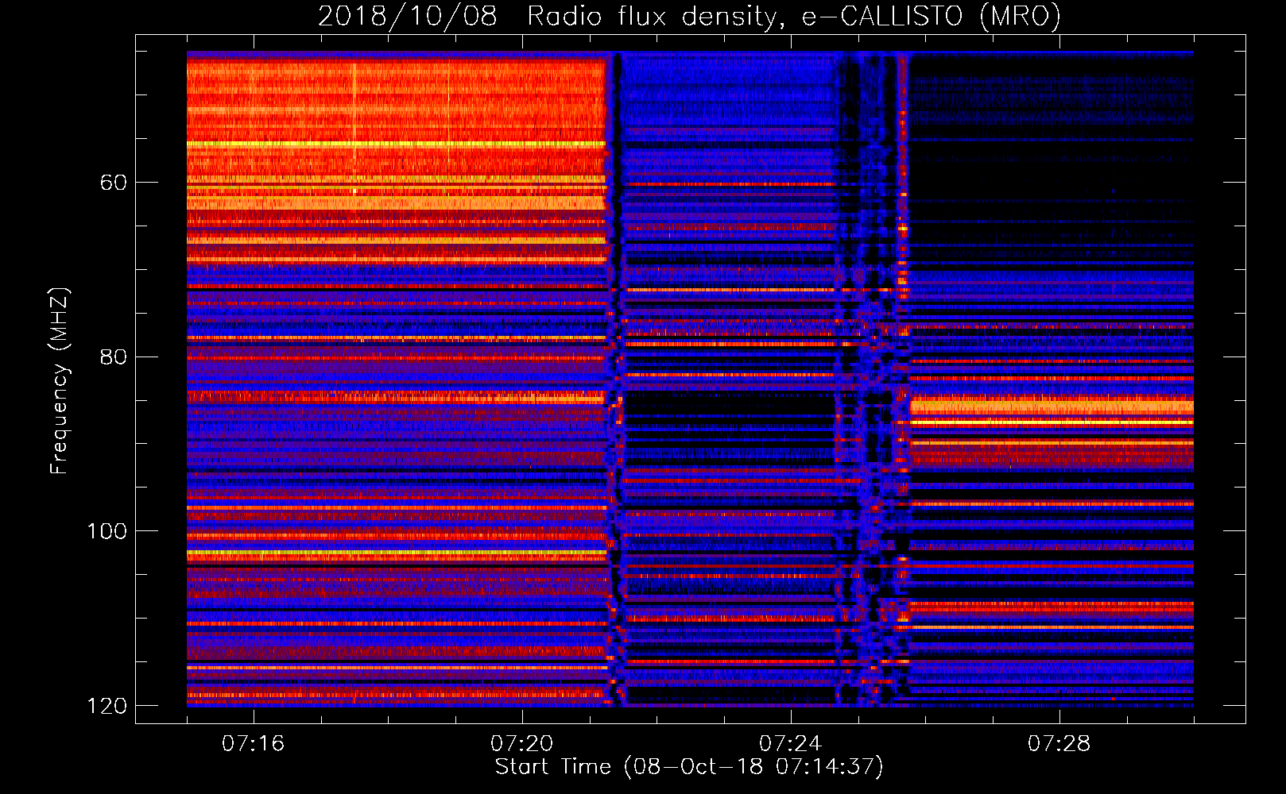
Task: Click the 07:28 time tick label
Action: click(1059, 744)
